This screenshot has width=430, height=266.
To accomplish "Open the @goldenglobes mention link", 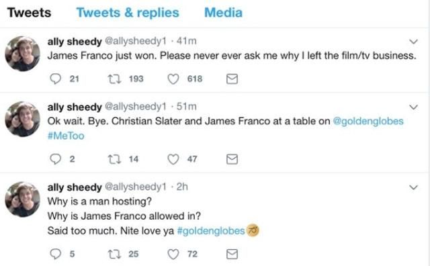I will pyautogui.click(x=368, y=121).
